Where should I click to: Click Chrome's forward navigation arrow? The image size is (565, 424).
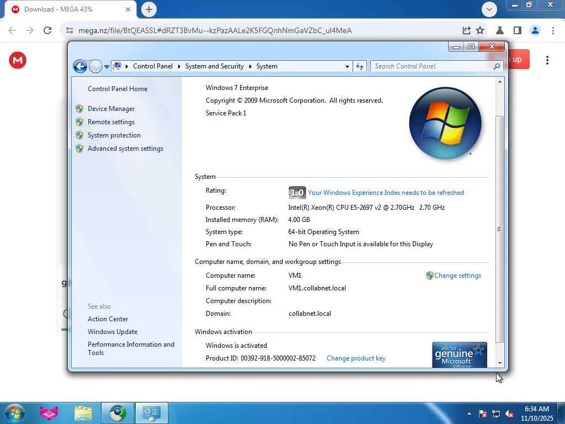coord(30,30)
